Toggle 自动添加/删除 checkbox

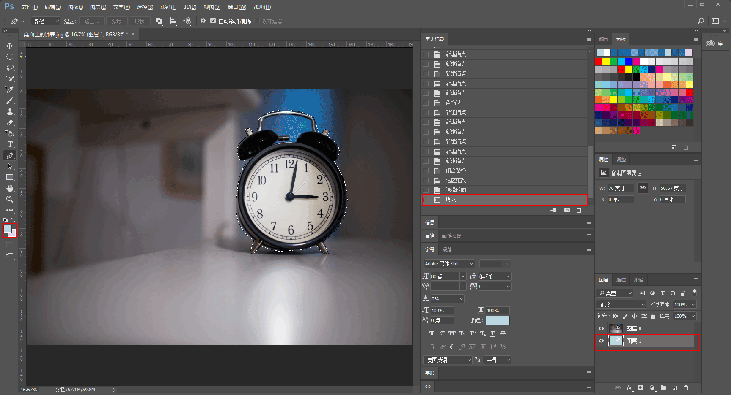pyautogui.click(x=213, y=21)
